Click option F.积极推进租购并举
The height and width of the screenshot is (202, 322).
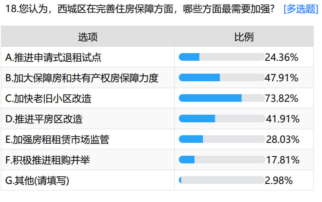(47, 160)
